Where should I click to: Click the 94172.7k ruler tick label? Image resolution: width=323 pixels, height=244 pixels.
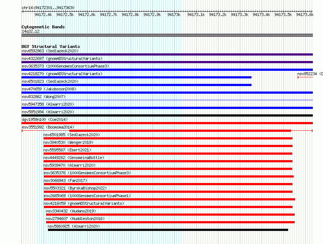click(x=109, y=15)
